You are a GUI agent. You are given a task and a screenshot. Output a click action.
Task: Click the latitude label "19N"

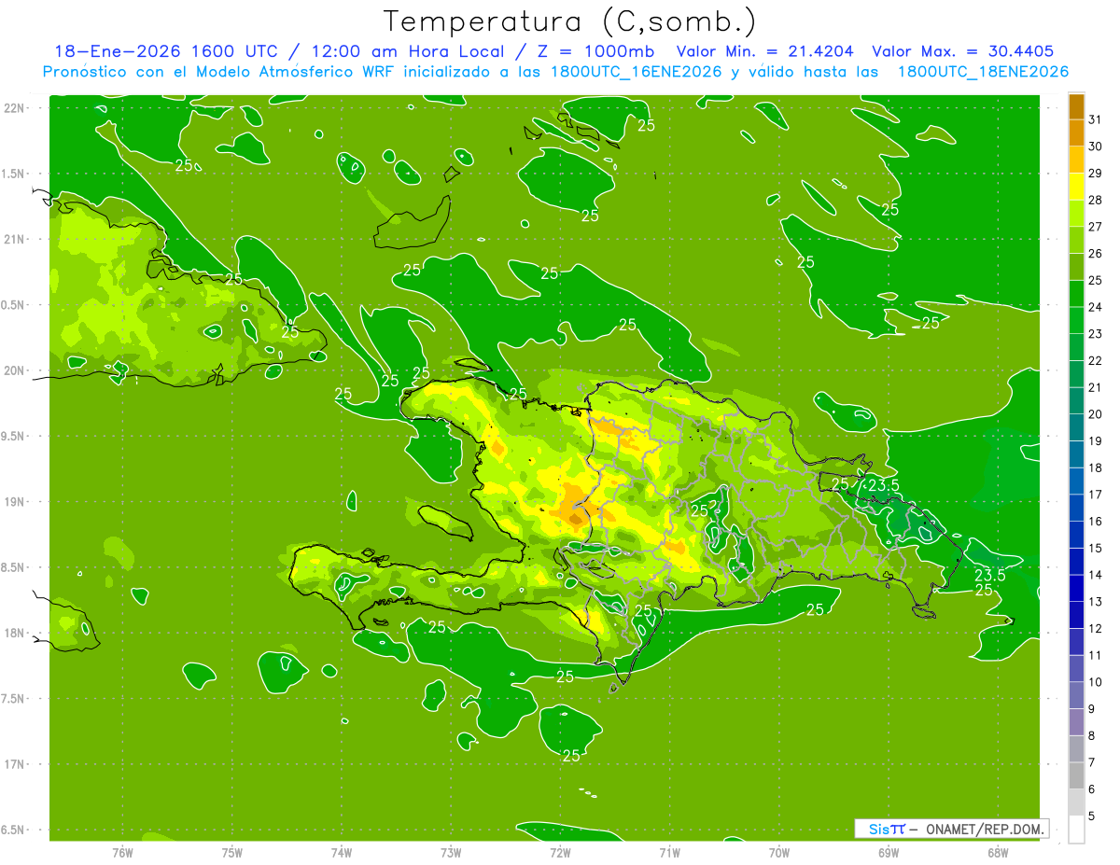[14, 502]
